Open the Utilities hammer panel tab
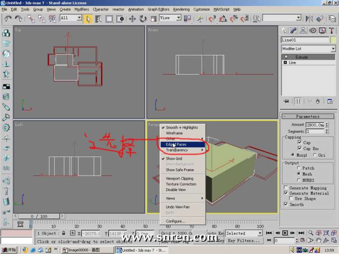This screenshot has height=254, width=339. 331,31
